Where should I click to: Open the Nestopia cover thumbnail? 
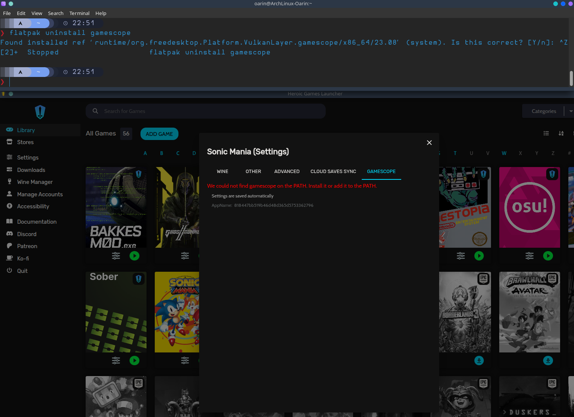pyautogui.click(x=465, y=207)
